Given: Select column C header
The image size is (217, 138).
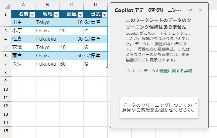Looking at the screenshot, I should click(x=72, y=5).
